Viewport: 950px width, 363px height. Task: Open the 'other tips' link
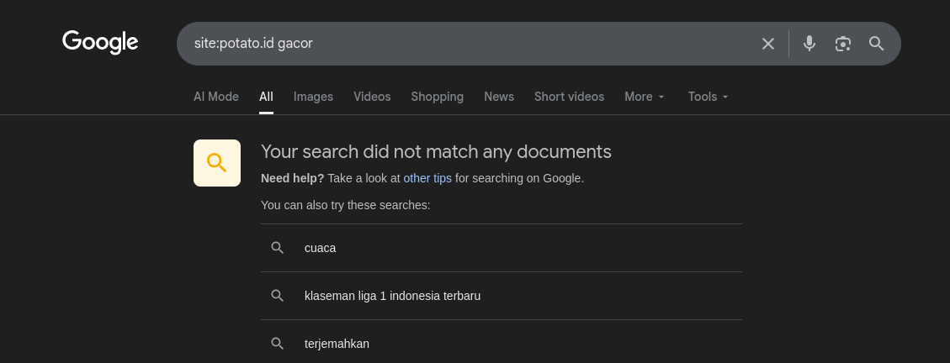[x=427, y=178]
